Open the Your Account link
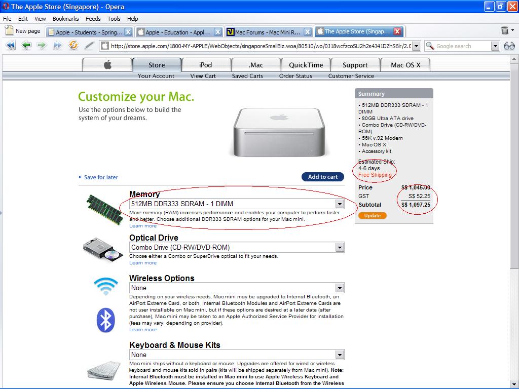 click(x=156, y=76)
